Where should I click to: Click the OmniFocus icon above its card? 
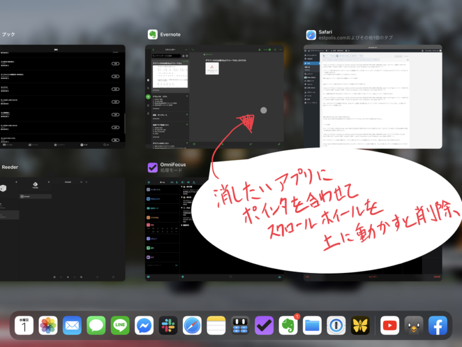click(x=152, y=167)
